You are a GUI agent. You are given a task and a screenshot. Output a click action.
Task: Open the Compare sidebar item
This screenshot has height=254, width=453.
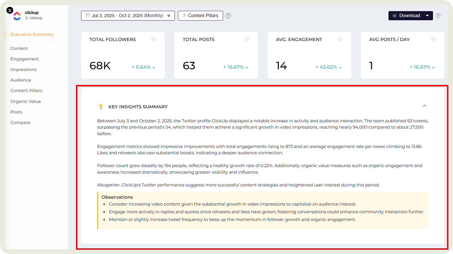coord(20,123)
